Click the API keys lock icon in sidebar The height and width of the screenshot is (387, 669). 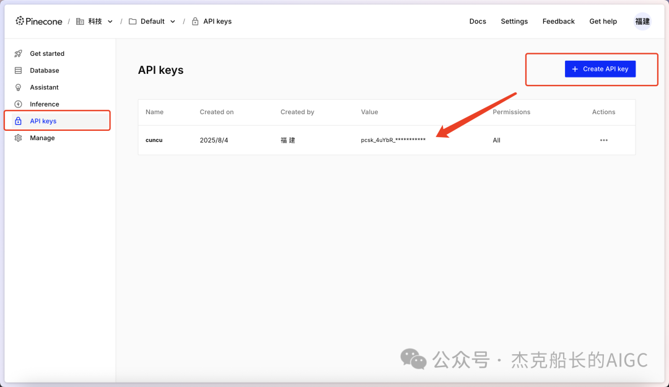click(18, 121)
